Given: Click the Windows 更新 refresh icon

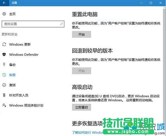Looking at the screenshot, I should [x=4, y=44].
